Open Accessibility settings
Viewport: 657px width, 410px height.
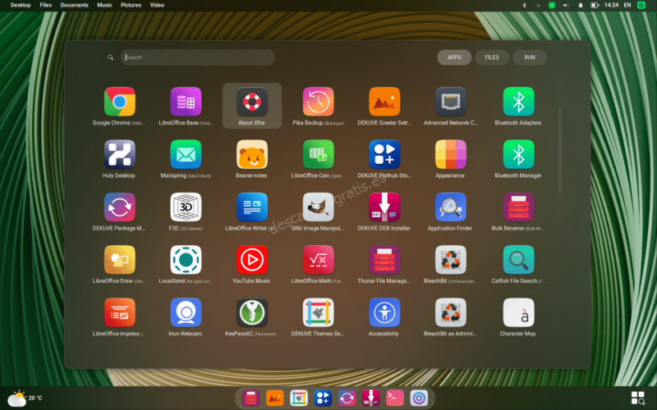tap(384, 312)
